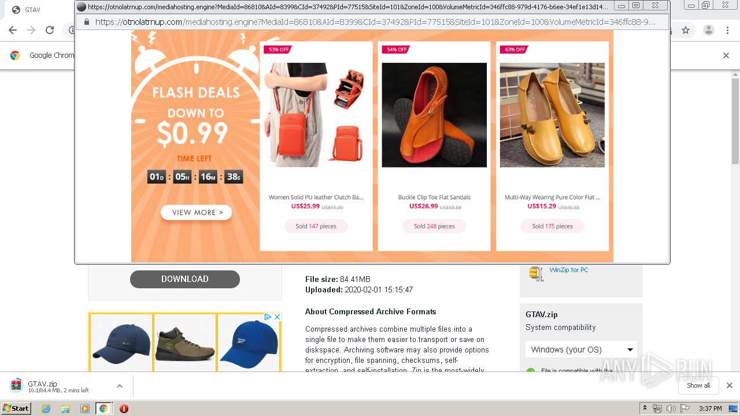Click the browser back arrow icon
740x416 pixels.
13,30
